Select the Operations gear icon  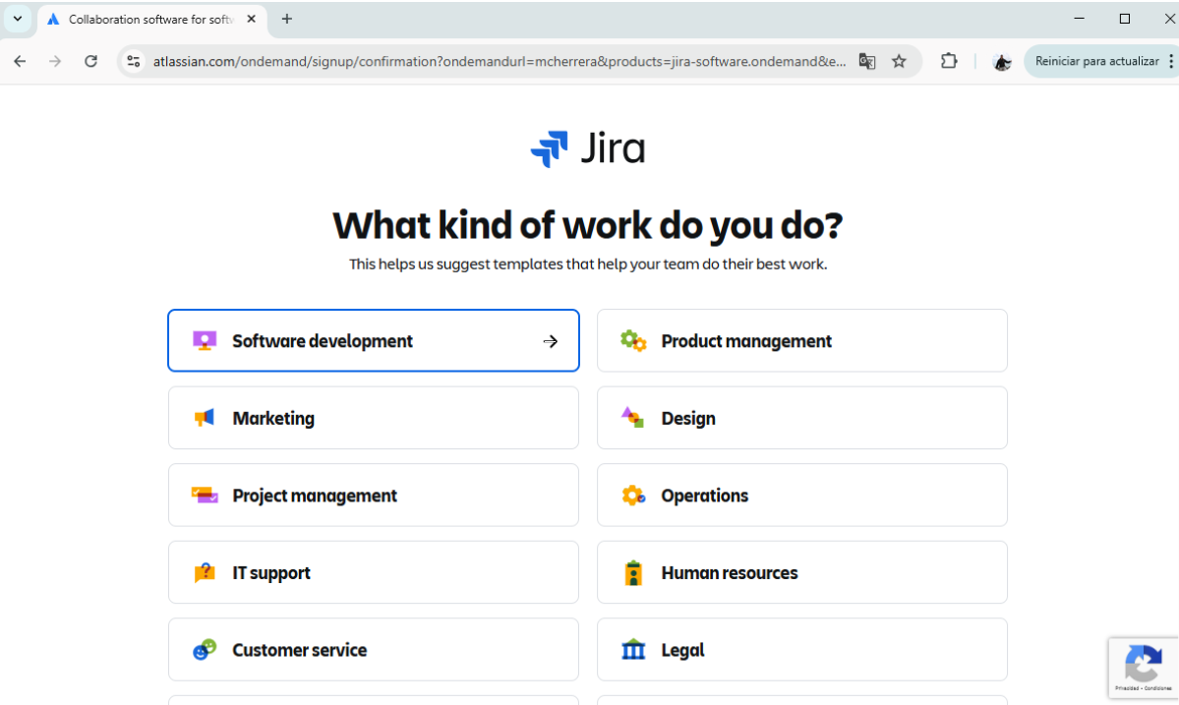tap(633, 496)
